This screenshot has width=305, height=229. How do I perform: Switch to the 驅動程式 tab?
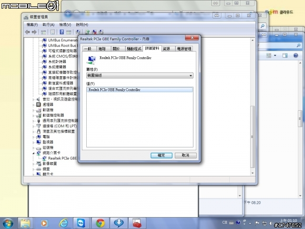133,49
